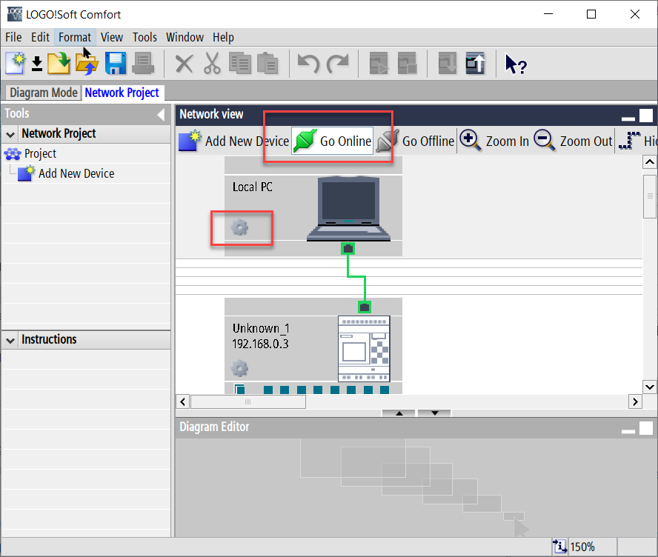Click the horizontal scrollbar left arrow

[182, 401]
